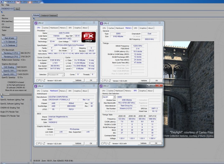Click the AMD FX processor logo
Screen dimensions: 224x164
(x=89, y=37)
